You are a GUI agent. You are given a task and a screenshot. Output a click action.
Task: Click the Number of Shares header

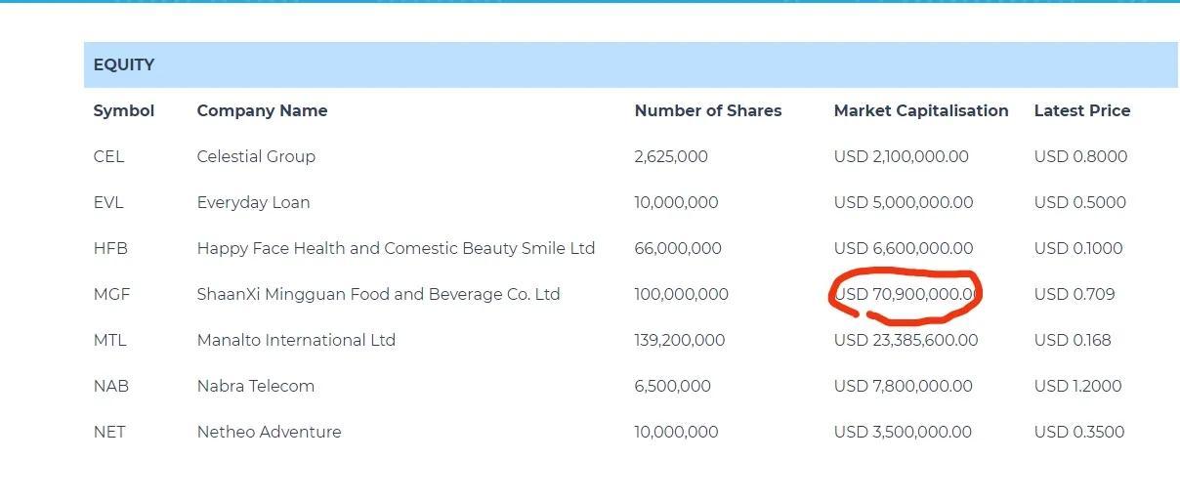click(707, 111)
